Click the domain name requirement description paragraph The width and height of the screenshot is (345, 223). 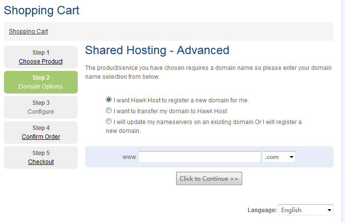coord(208,72)
